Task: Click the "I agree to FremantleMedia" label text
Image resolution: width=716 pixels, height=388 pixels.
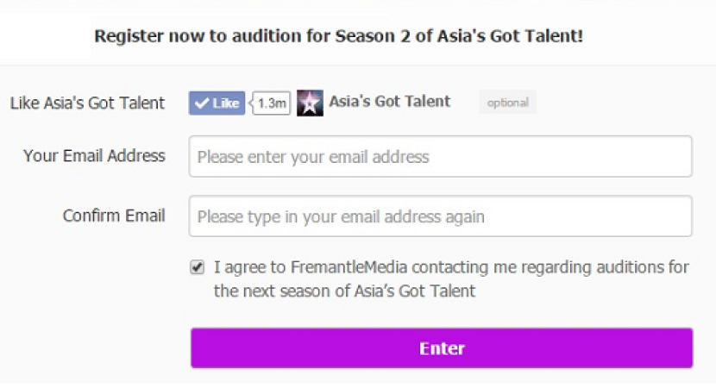Action: coord(450,267)
